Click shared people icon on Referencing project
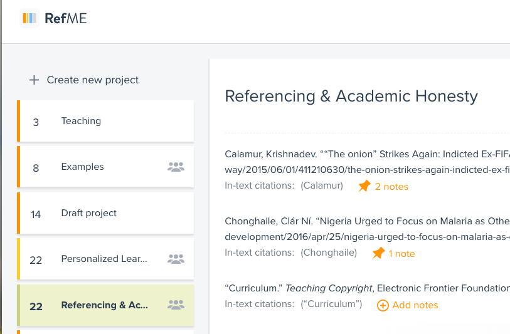 click(x=176, y=305)
